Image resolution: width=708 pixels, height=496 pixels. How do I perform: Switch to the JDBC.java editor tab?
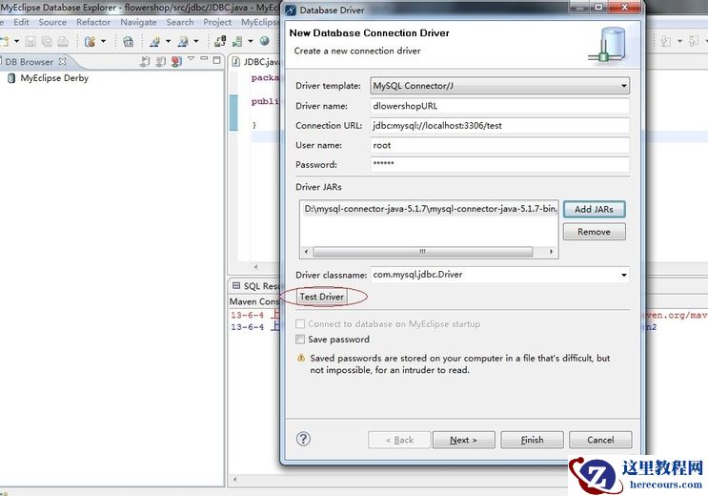[262, 61]
